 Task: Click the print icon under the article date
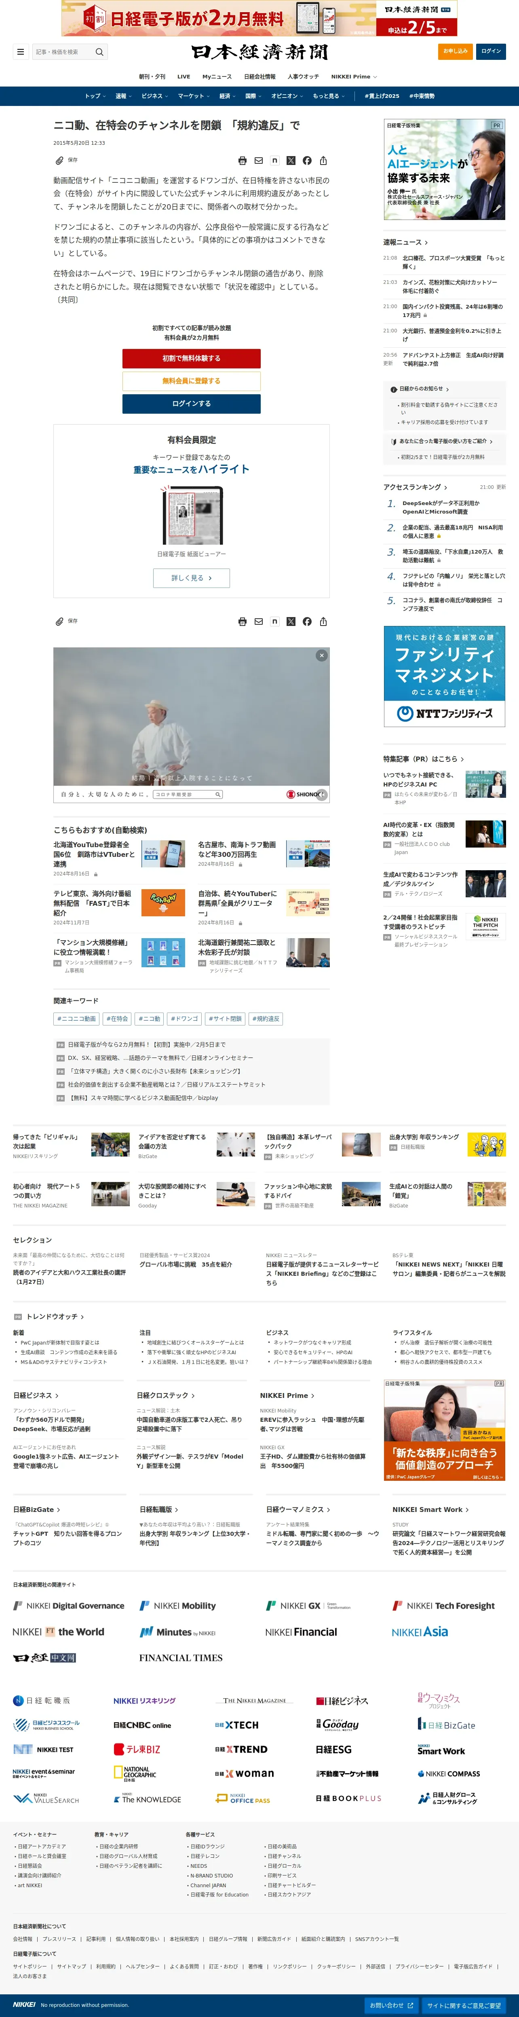tap(243, 161)
